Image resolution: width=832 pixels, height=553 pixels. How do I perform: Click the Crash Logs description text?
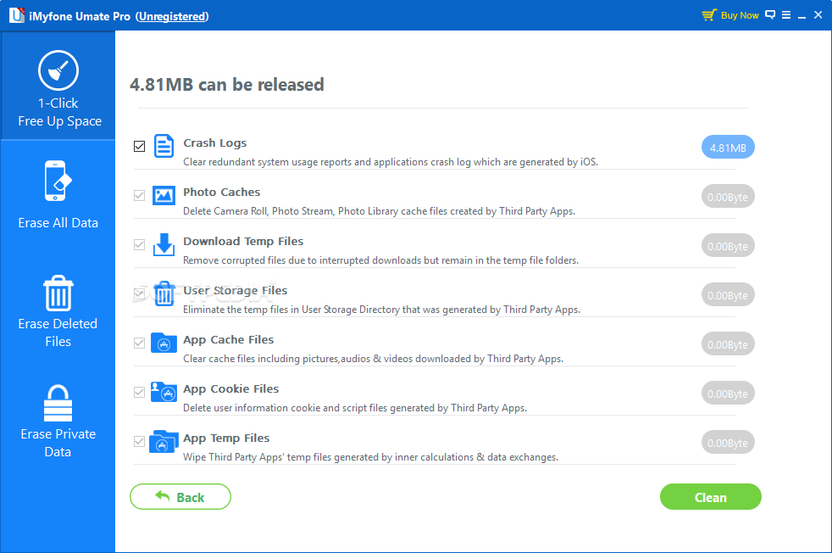point(391,162)
